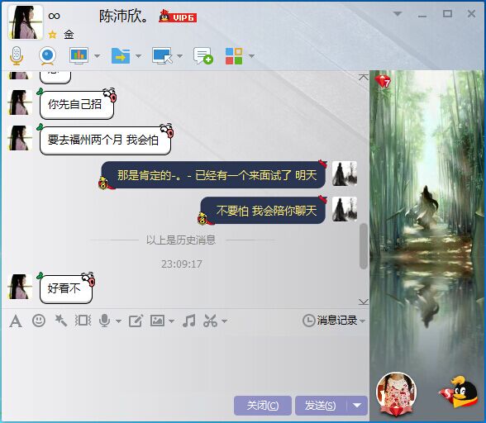Record a voice message with the microphone icon
The width and height of the screenshot is (486, 423).
point(104,321)
